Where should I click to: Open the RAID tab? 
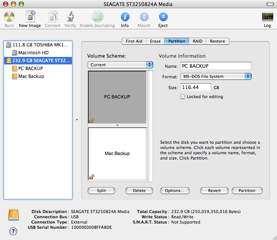click(198, 41)
